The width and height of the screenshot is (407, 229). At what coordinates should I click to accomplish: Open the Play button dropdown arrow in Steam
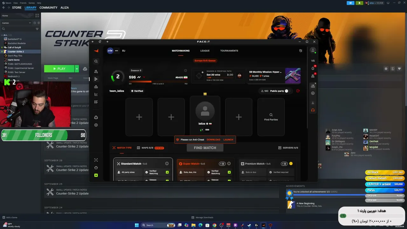pyautogui.click(x=77, y=69)
